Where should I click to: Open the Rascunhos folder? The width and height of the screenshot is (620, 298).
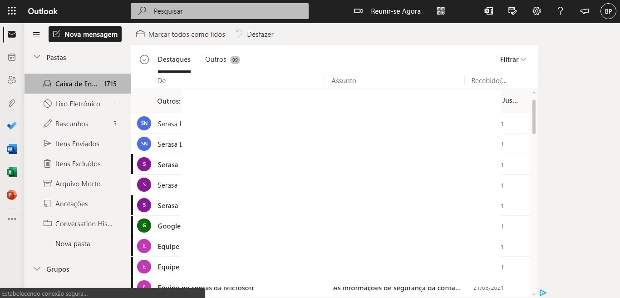[x=78, y=124]
